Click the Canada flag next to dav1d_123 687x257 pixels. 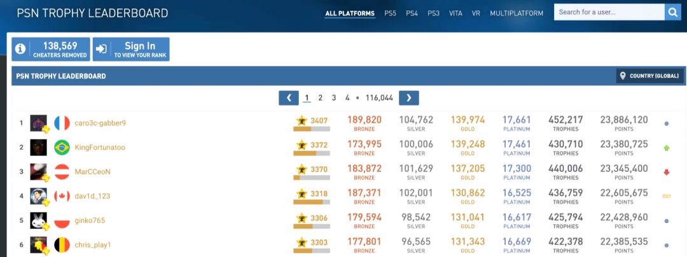click(x=62, y=196)
